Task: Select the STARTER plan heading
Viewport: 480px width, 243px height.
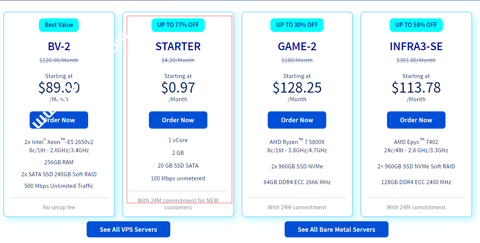Action: tap(178, 46)
